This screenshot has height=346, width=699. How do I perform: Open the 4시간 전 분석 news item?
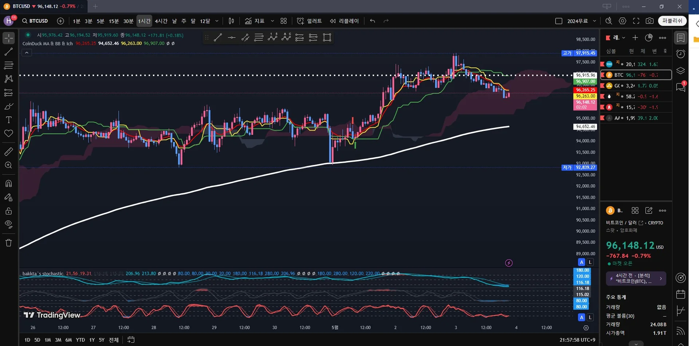(636, 278)
